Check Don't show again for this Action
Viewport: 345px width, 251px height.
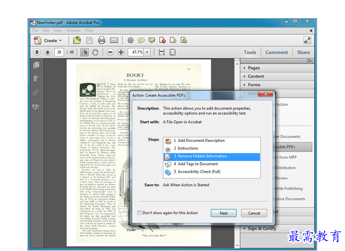(139, 213)
